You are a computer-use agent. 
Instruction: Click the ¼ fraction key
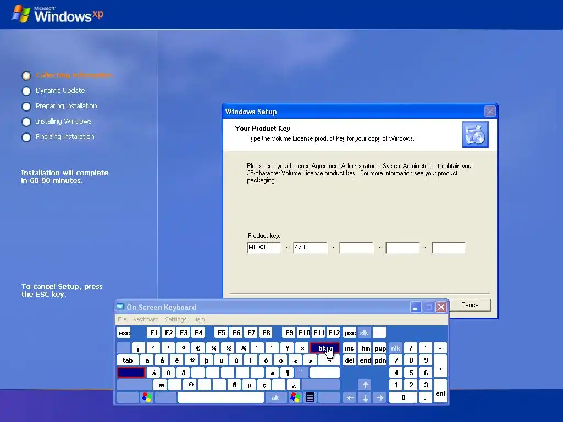pos(213,348)
